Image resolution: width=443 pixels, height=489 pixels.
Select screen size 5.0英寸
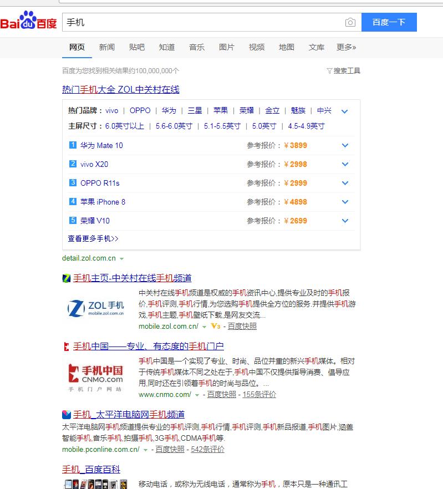pyautogui.click(x=264, y=126)
